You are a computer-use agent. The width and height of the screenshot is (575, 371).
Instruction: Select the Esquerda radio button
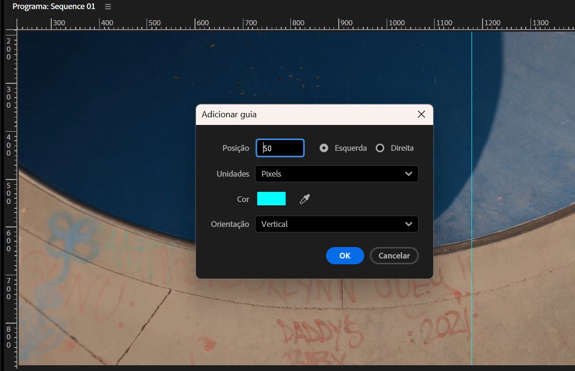[x=324, y=148]
